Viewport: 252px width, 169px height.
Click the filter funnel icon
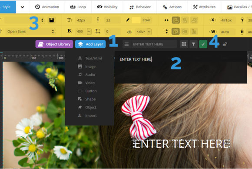coord(193,44)
